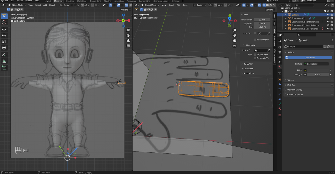The image size is (335, 174).
Task: Choose the Add Cube tool
Action: pos(4,68)
